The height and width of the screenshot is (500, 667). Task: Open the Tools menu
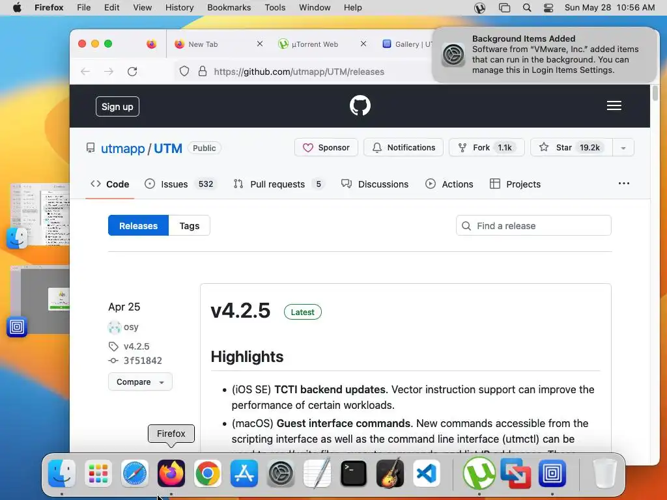click(x=275, y=8)
